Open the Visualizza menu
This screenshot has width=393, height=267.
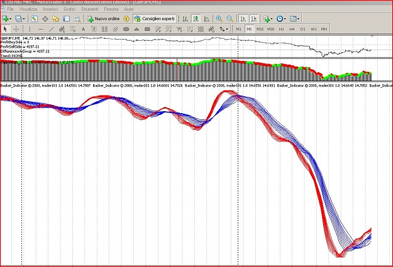28,9
